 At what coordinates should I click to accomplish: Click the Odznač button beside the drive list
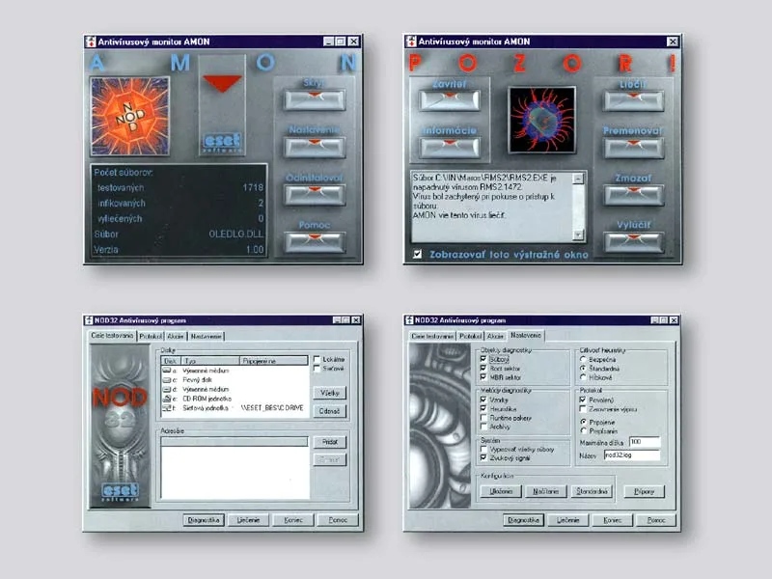(x=330, y=411)
